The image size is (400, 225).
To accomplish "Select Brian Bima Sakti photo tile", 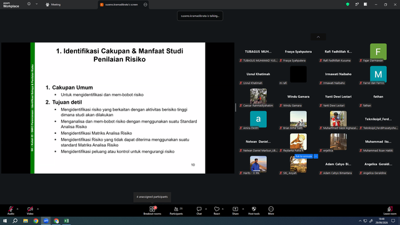I will 299,119.
